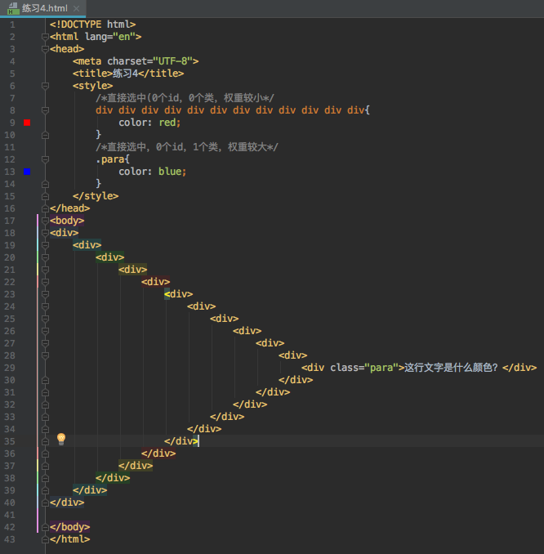
Task: Click the <div> tag on line 27
Action: coord(270,343)
